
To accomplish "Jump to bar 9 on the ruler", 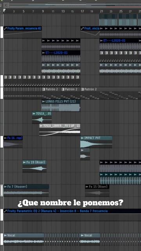I will (x=43, y=11).
